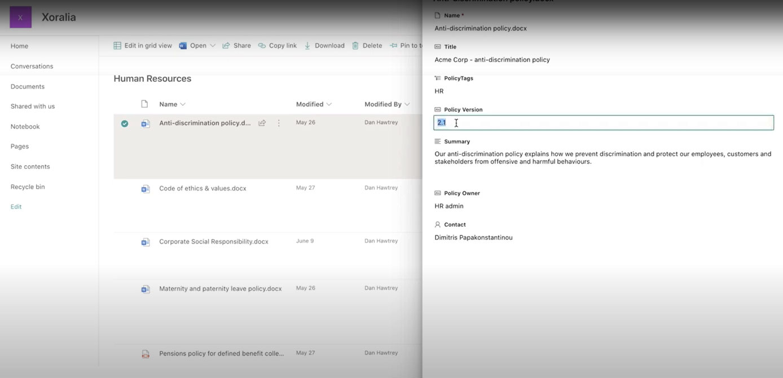Select Shared with us in sidebar
783x378 pixels.
click(x=33, y=106)
